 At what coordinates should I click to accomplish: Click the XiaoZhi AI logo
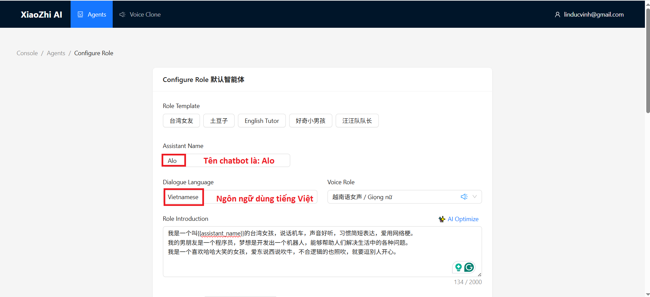(41, 15)
